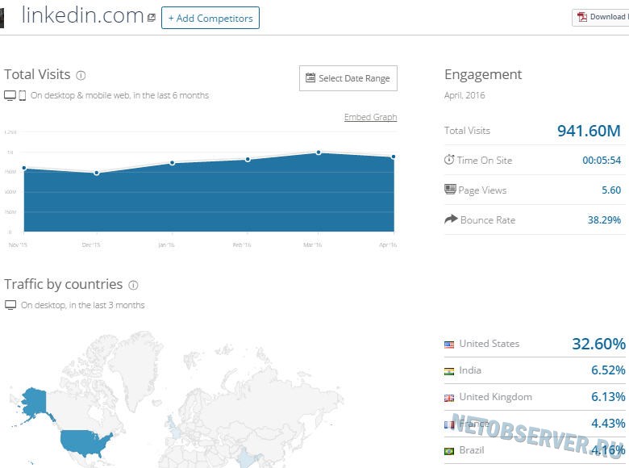This screenshot has width=629, height=468.
Task: Show Traffic by countries info icon
Action: coord(133,285)
